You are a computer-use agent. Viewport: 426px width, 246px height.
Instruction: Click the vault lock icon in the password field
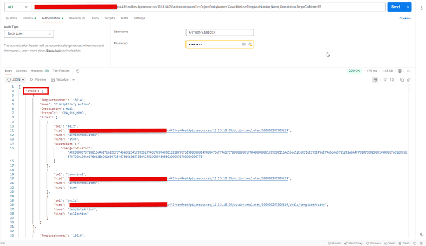click(250, 44)
